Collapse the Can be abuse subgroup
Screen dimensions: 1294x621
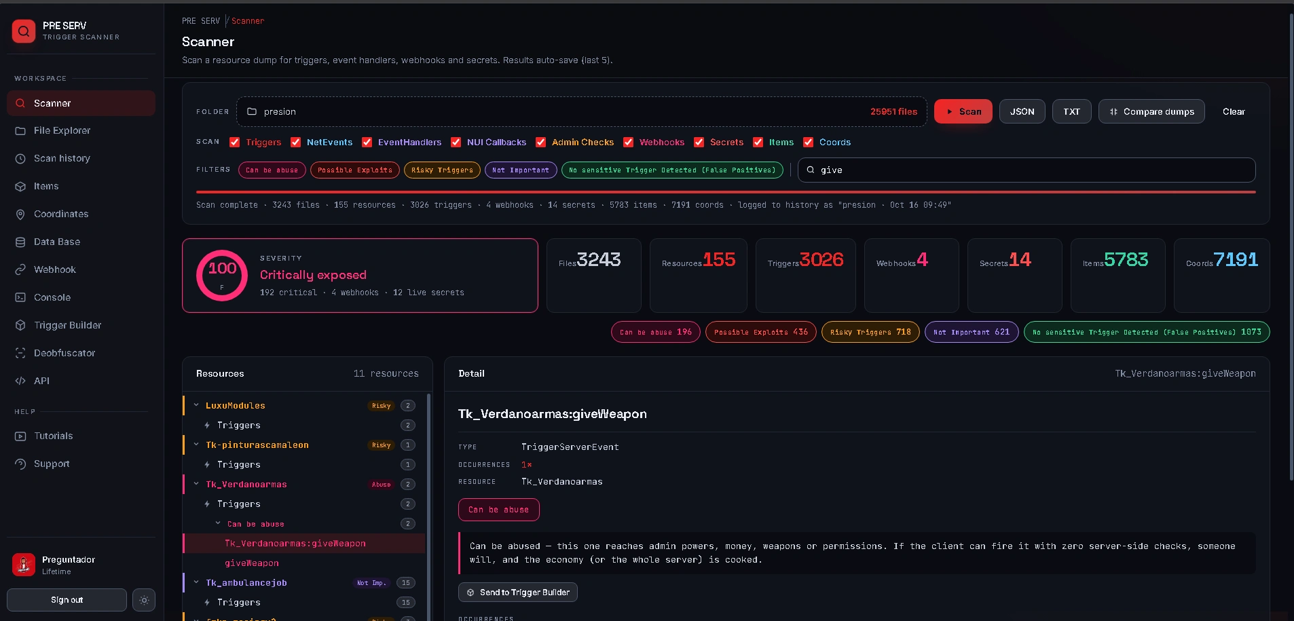tap(218, 523)
